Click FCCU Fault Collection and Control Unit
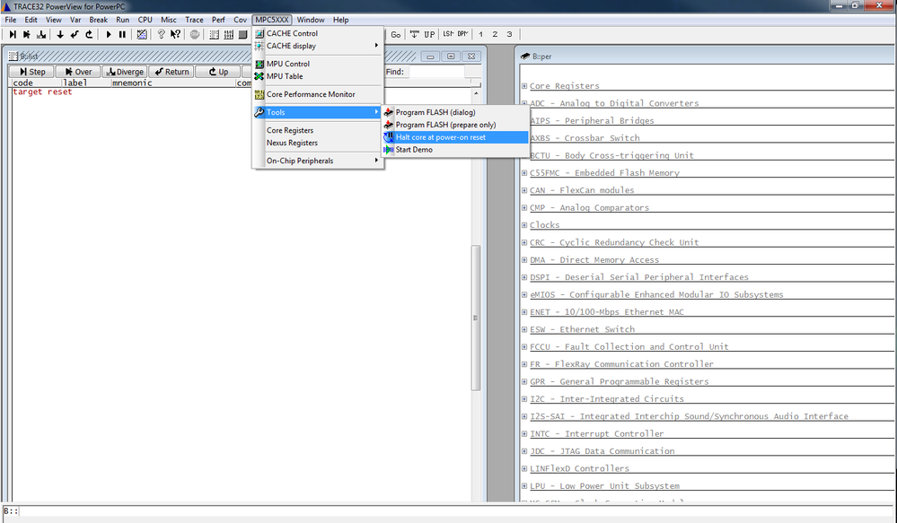Image resolution: width=897 pixels, height=523 pixels. (x=629, y=347)
